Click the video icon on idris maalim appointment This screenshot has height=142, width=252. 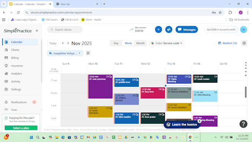tap(134, 115)
